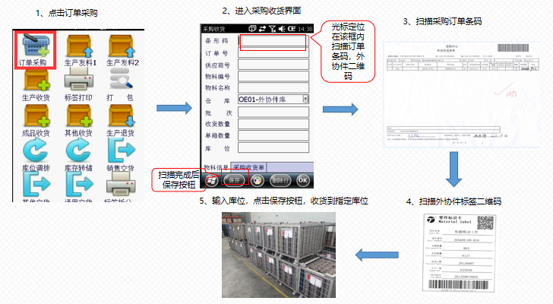Open the 库存转储 refresh icon
This screenshot has height=304, width=553.
tap(78, 150)
